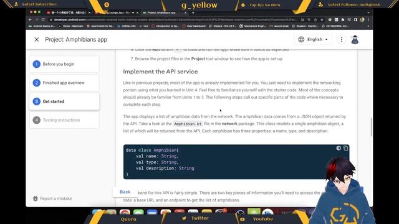Open Apartments for Re... bookmark

(100, 26)
